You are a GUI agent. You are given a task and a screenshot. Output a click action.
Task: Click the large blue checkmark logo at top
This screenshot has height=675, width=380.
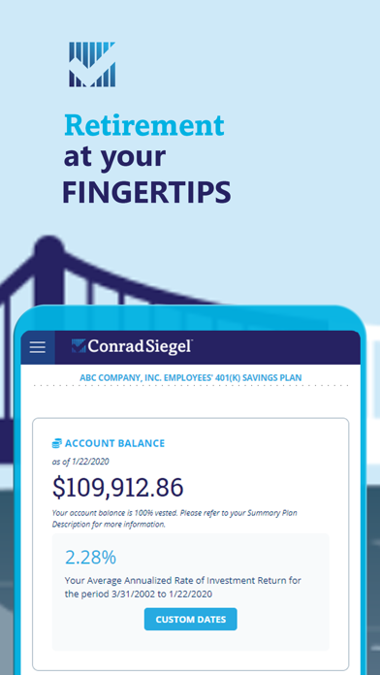click(92, 64)
